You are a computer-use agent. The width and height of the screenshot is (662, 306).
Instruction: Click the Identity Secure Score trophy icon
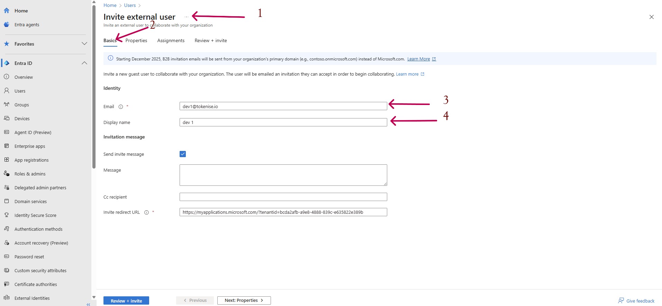click(x=7, y=215)
